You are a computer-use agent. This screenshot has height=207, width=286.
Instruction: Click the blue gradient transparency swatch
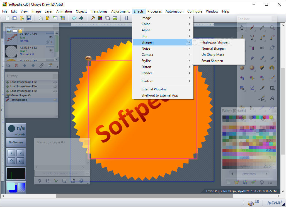[x=22, y=187]
